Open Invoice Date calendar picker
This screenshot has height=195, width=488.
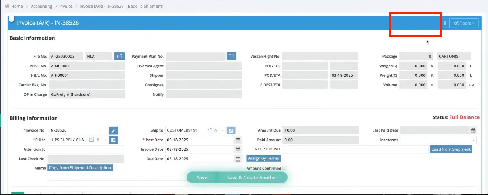pos(238,149)
